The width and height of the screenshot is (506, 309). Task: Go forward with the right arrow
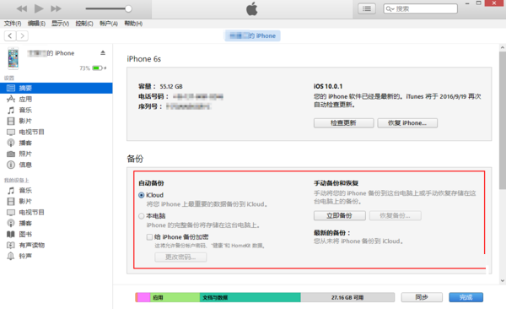[22, 35]
